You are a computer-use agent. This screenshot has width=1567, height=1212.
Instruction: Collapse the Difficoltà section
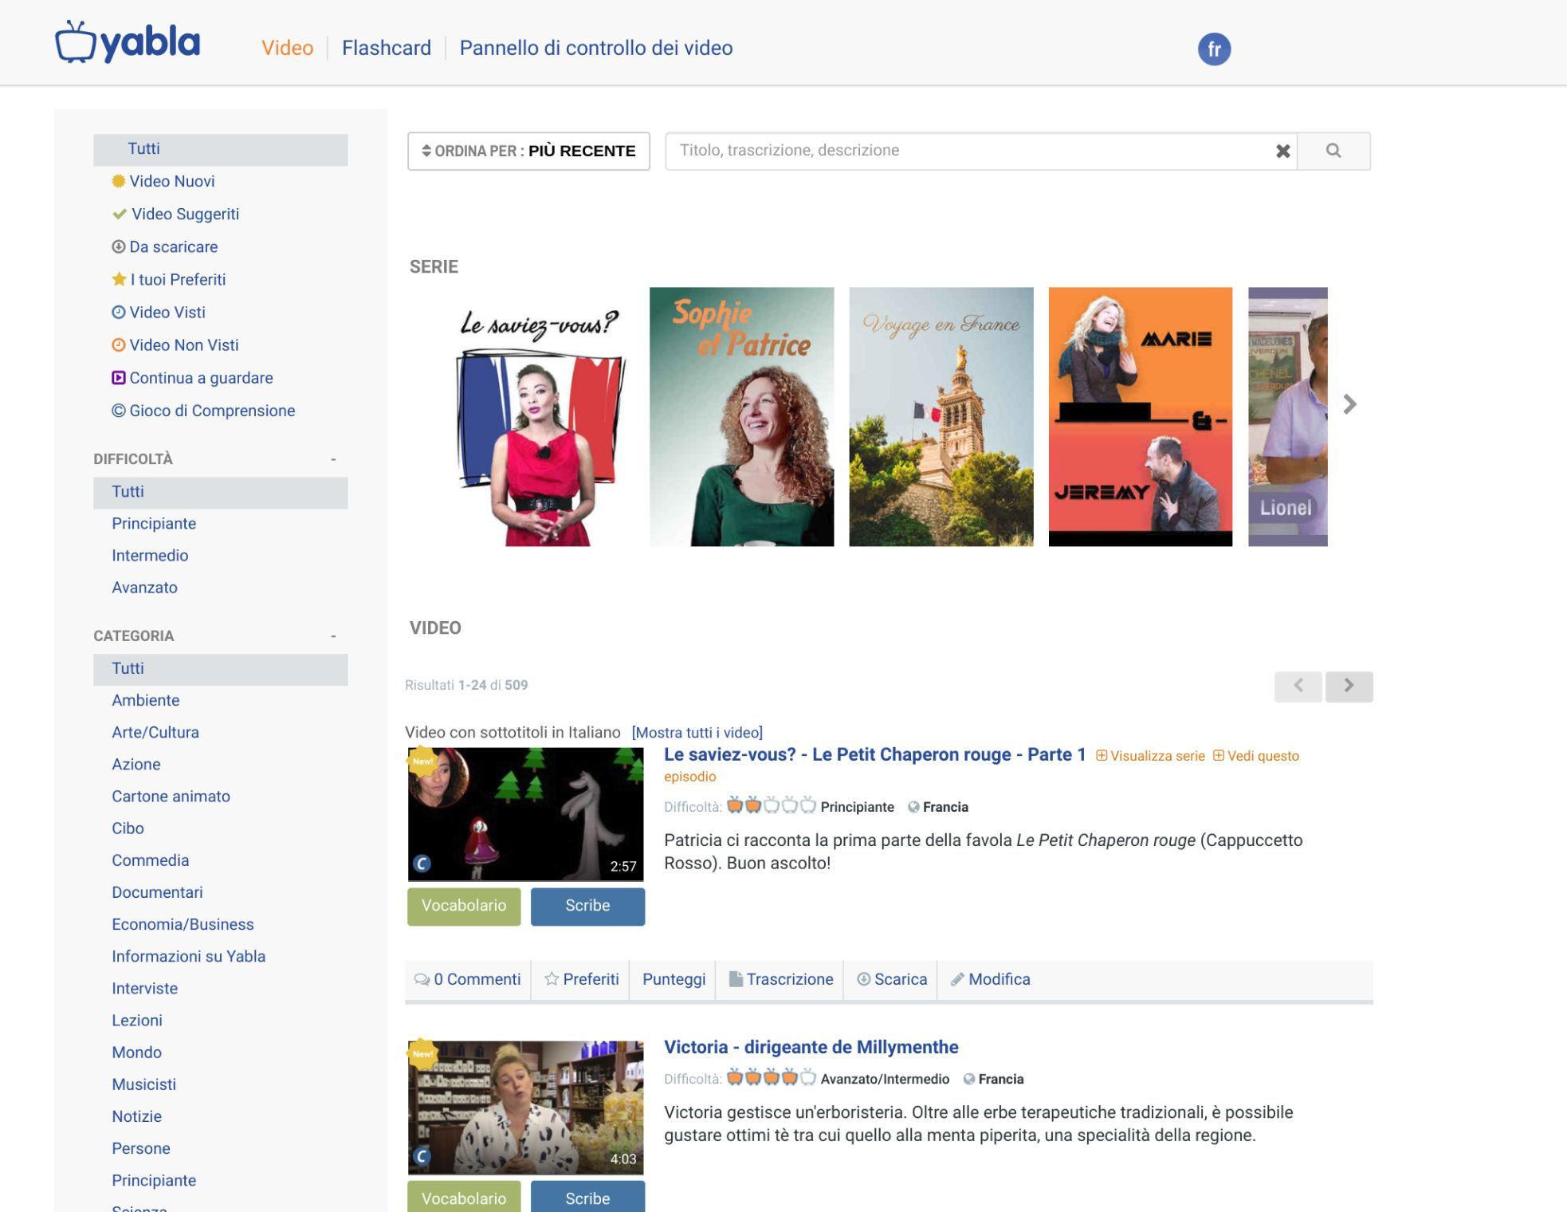tap(333, 459)
